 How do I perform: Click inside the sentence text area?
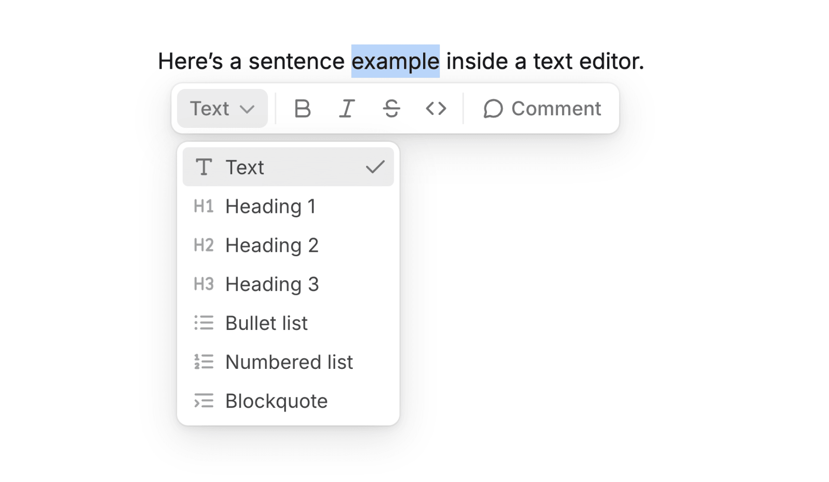coord(401,60)
